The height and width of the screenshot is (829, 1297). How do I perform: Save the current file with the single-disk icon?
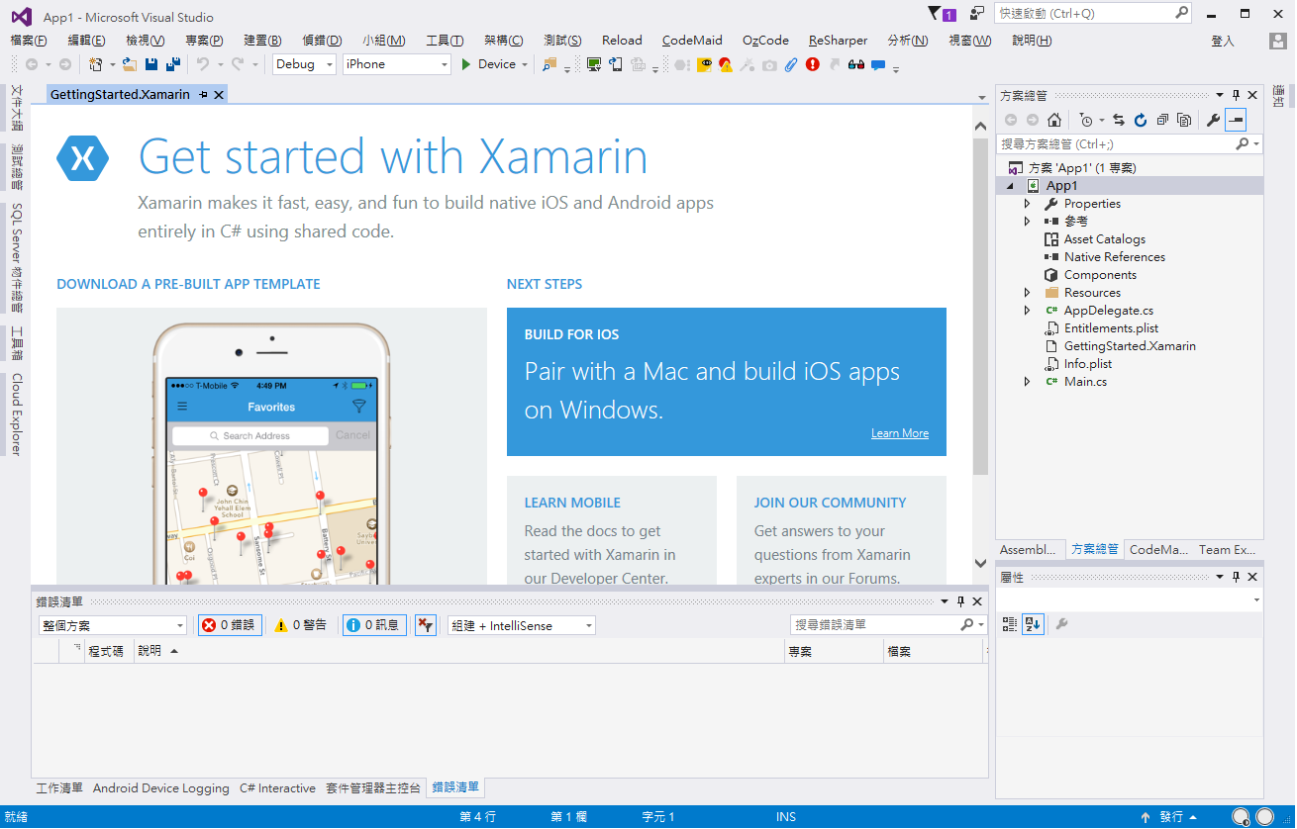(151, 64)
